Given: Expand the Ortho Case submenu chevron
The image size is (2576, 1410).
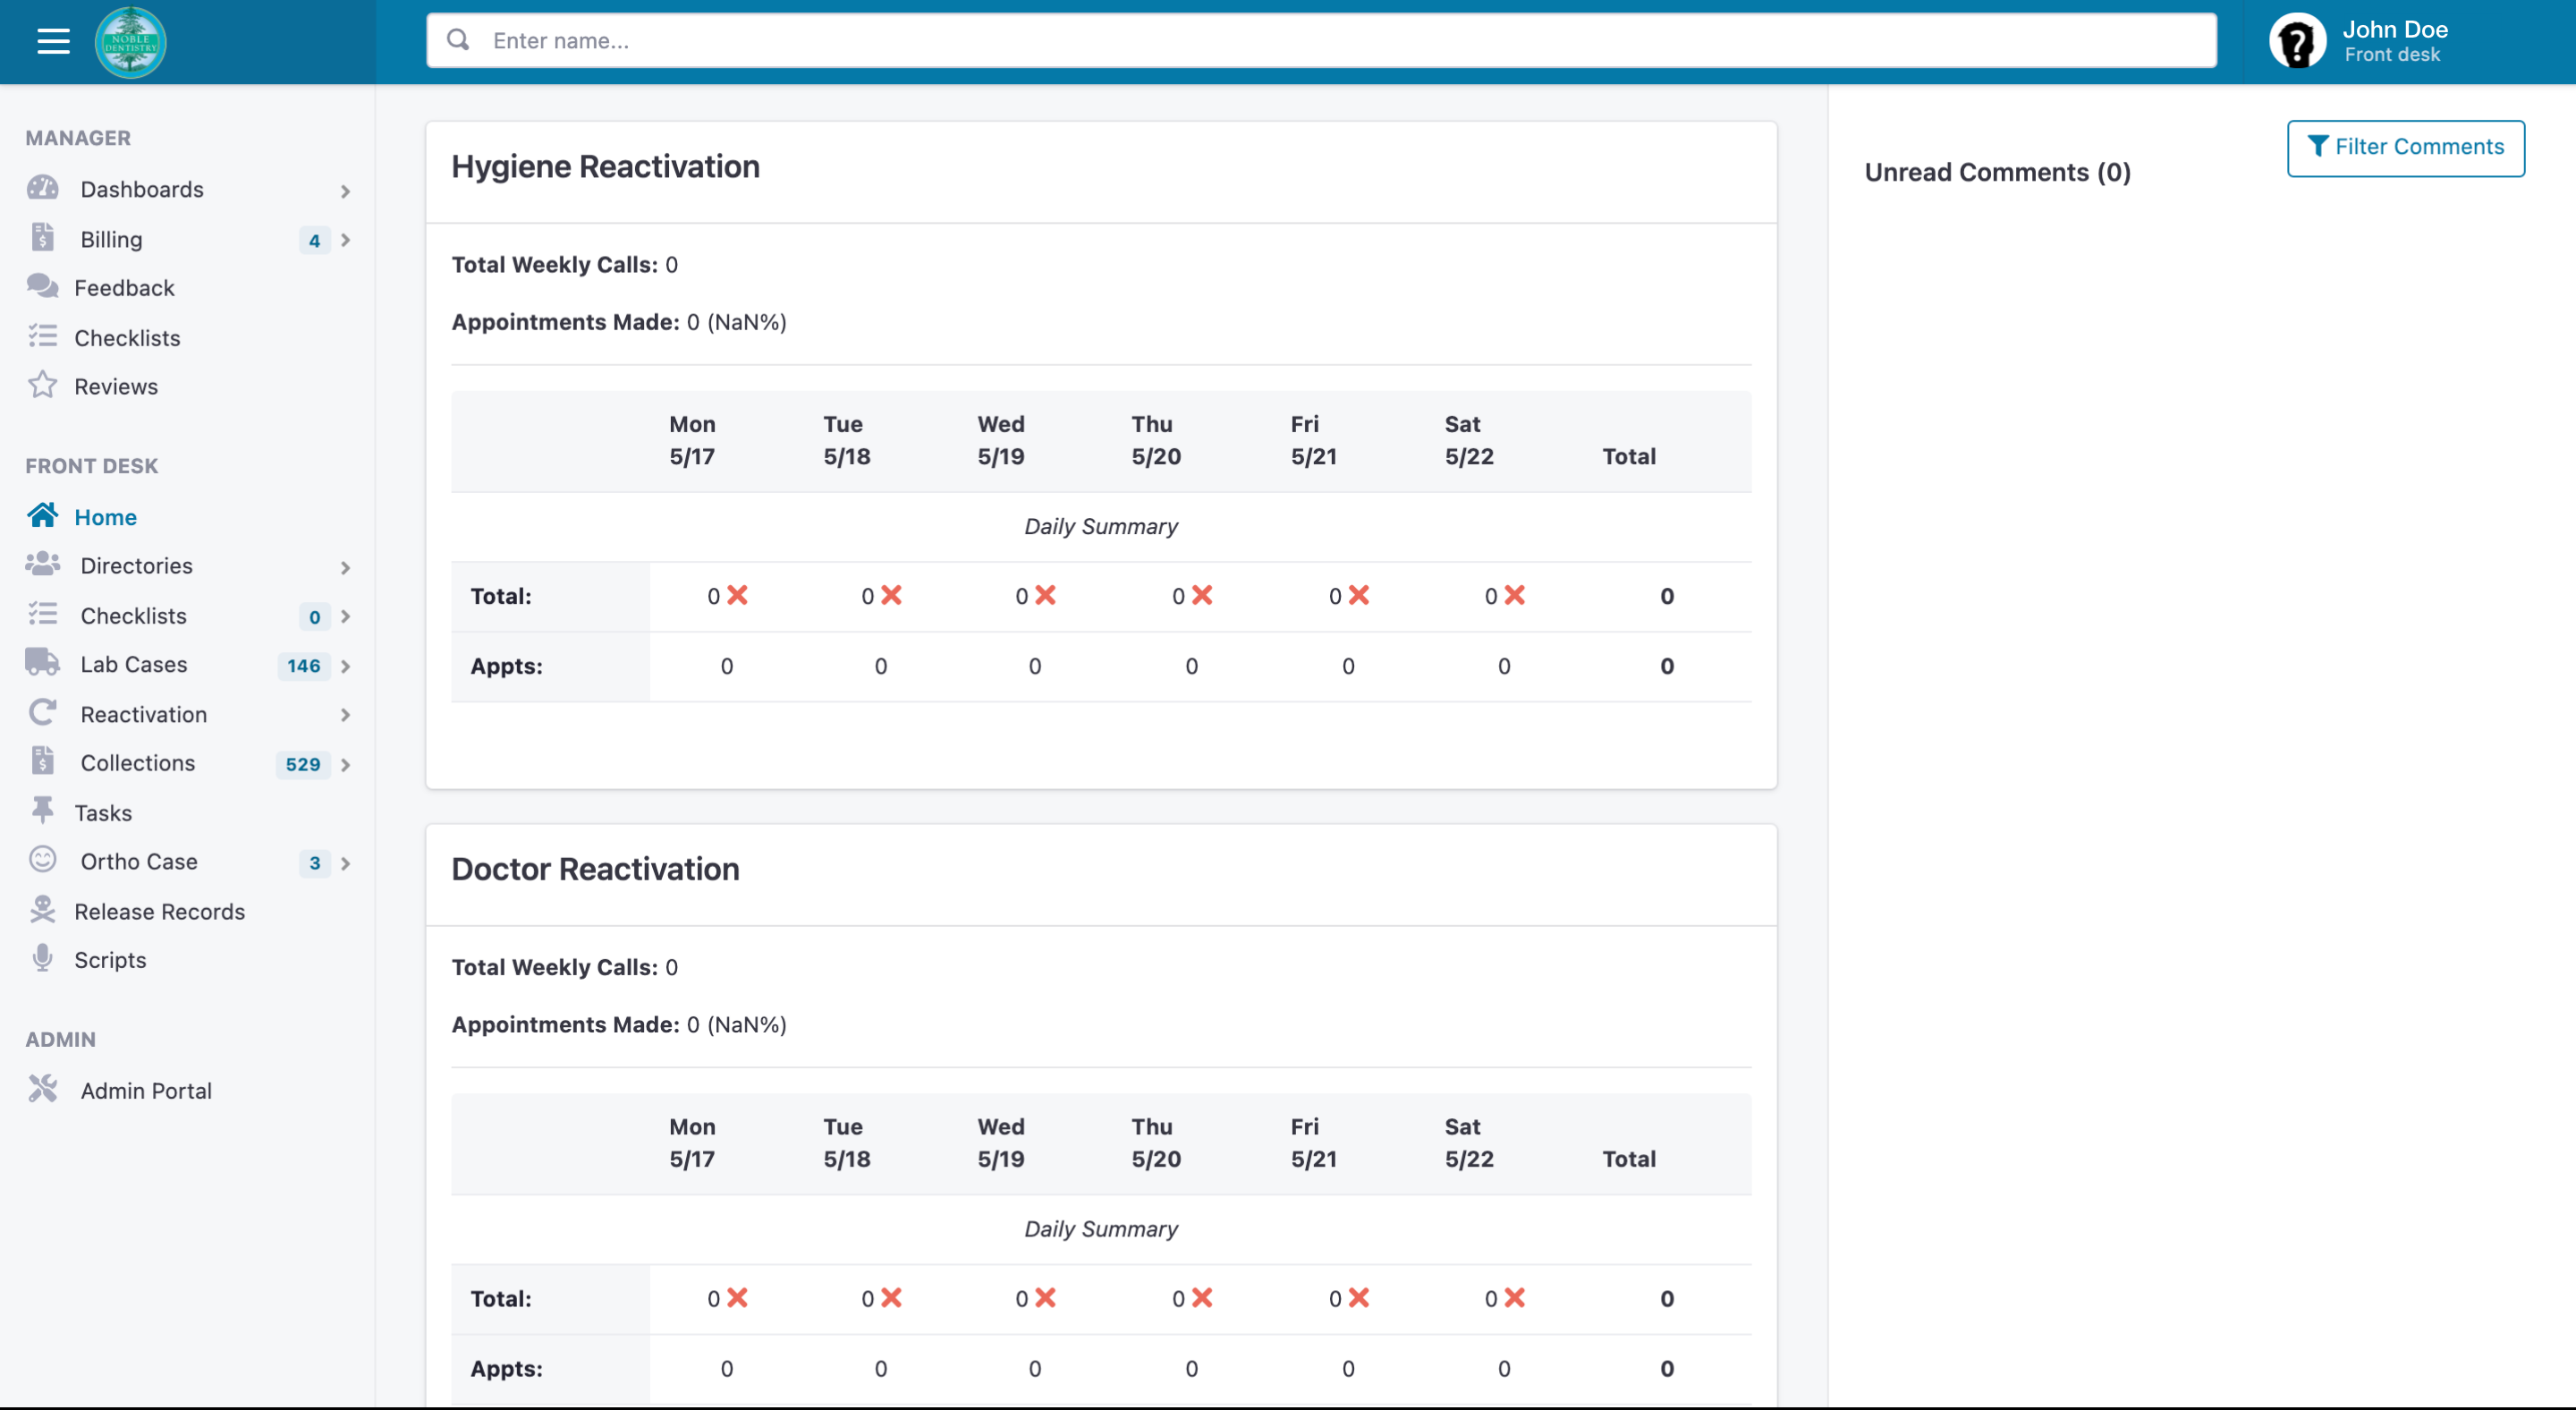Looking at the screenshot, I should 345,863.
